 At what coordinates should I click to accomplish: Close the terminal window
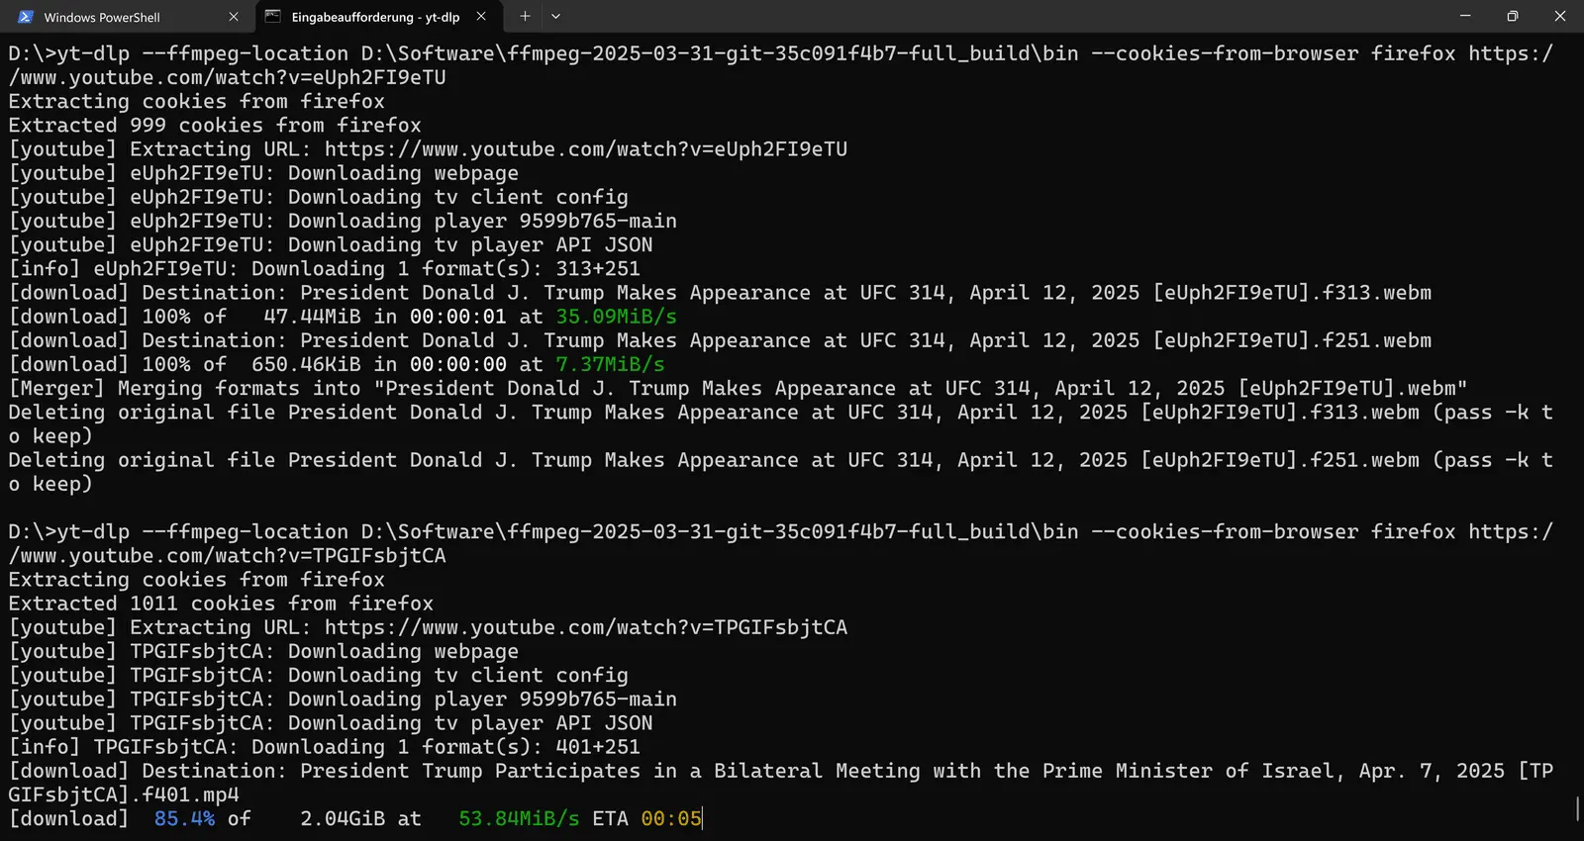1560,16
